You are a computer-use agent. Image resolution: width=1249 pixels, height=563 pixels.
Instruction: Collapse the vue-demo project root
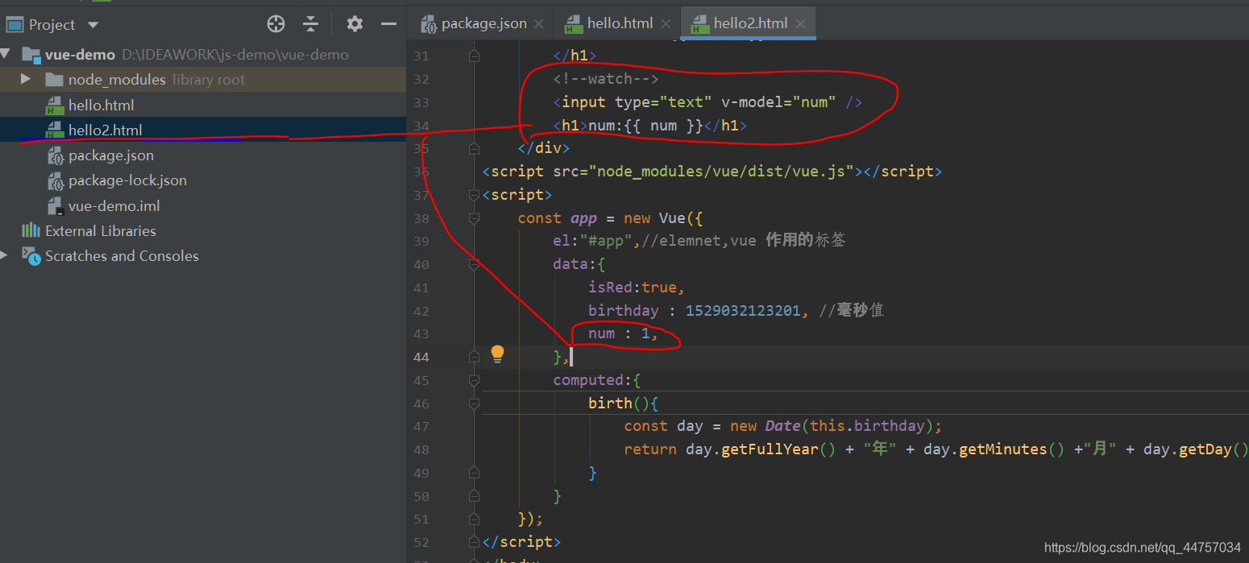pos(6,55)
